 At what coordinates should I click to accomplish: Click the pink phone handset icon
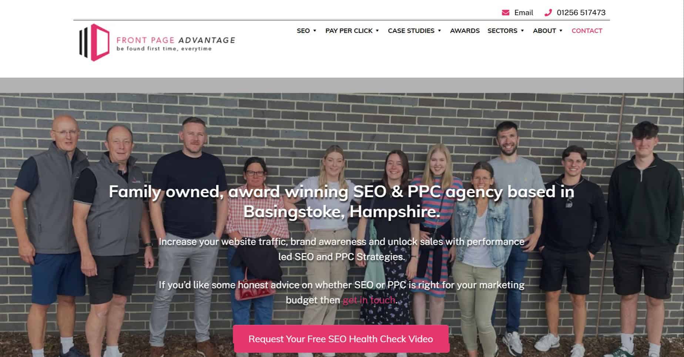548,13
